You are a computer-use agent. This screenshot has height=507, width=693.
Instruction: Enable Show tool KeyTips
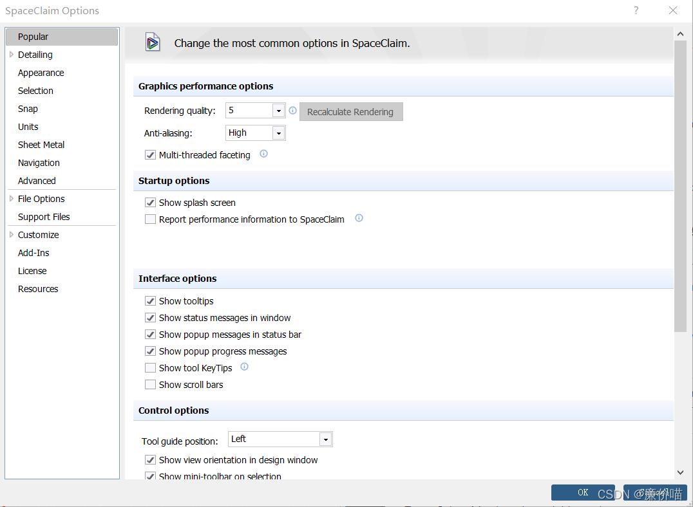click(x=150, y=368)
